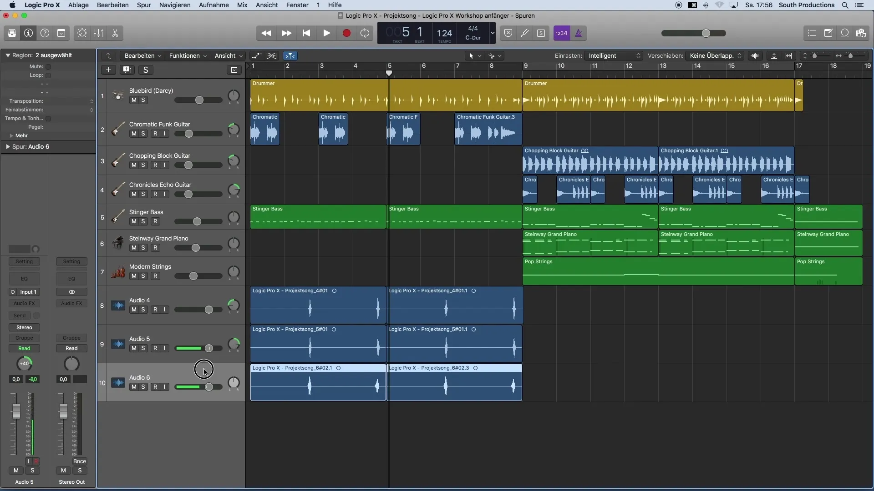Click the Mehr button in inspector

pyautogui.click(x=20, y=135)
